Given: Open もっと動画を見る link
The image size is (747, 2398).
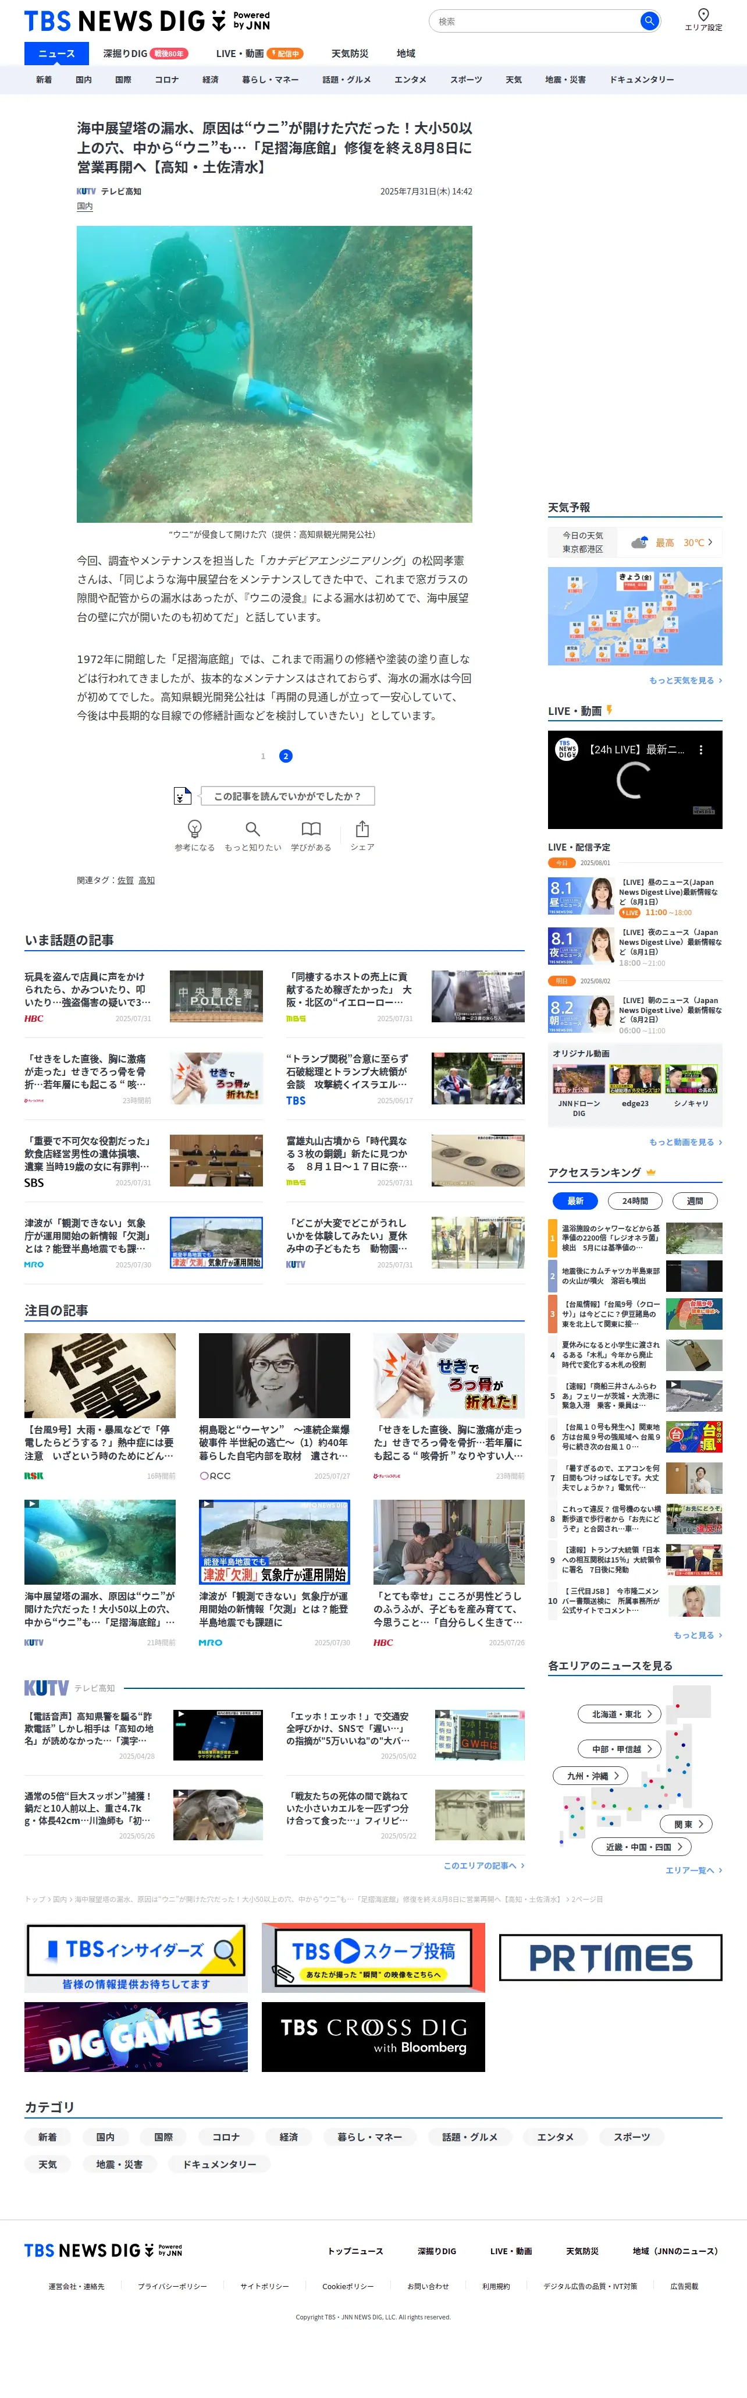Looking at the screenshot, I should tap(685, 1142).
